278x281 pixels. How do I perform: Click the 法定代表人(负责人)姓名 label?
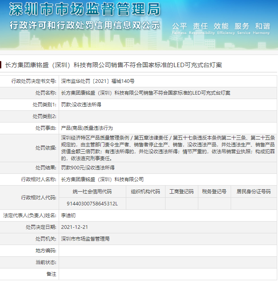pos(30,216)
